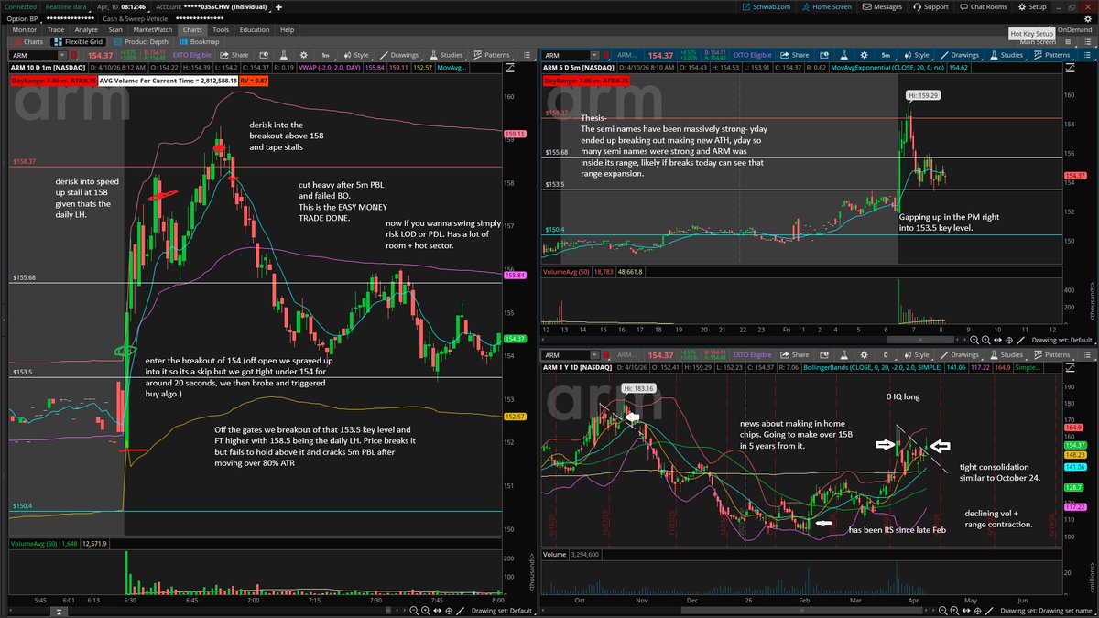1099x618 pixels.
Task: Click the Share icon in the 5m chart toolbar
Action: pos(794,55)
